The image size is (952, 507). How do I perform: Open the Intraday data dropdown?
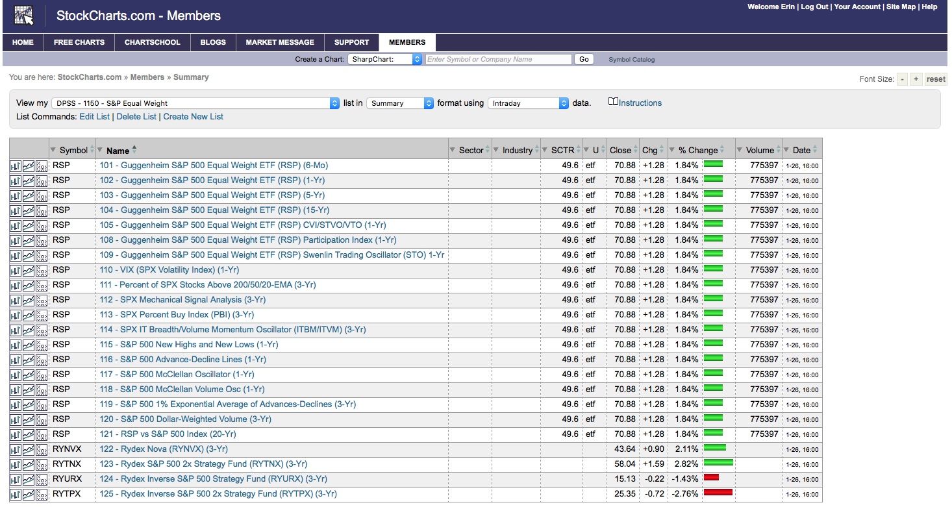pos(528,103)
